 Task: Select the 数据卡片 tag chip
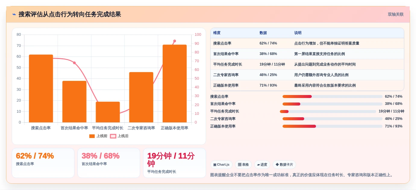click(284, 165)
